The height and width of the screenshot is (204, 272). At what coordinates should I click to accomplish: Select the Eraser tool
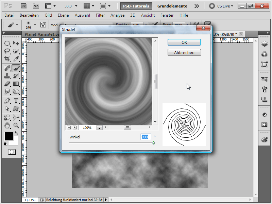(x=7, y=84)
